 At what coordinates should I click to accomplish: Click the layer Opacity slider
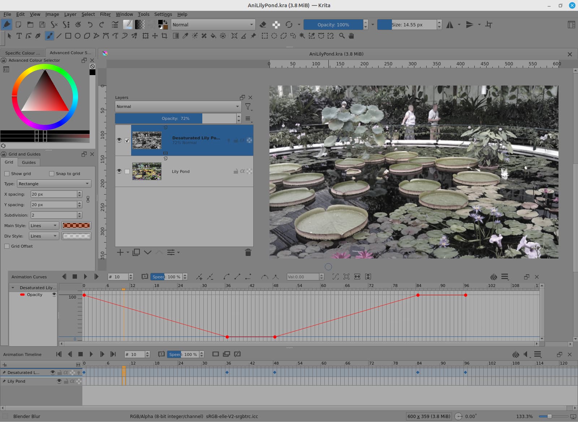coord(176,118)
